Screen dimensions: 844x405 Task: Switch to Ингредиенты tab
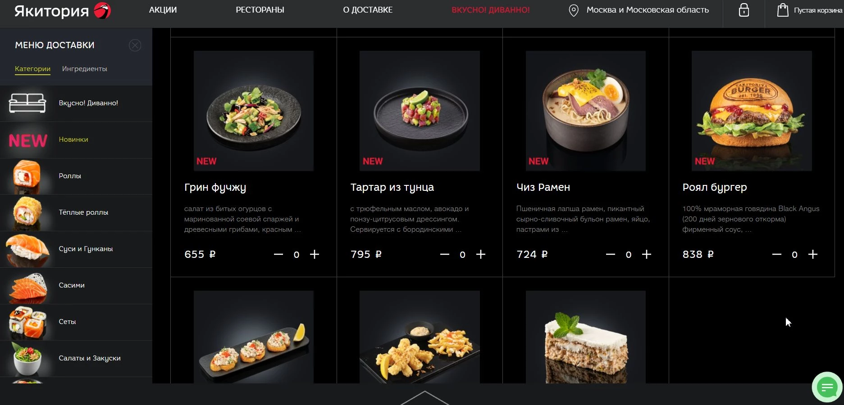click(x=85, y=69)
